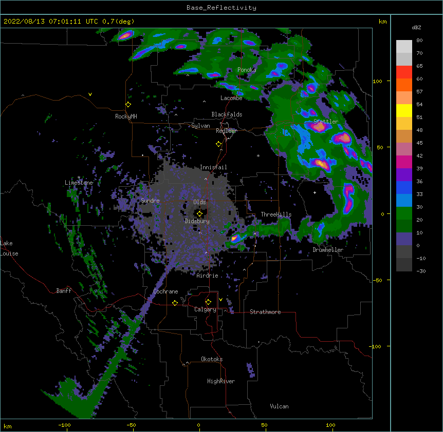
Task: Click the yellow diamond marker above the Calgary label
Action: pos(208,302)
